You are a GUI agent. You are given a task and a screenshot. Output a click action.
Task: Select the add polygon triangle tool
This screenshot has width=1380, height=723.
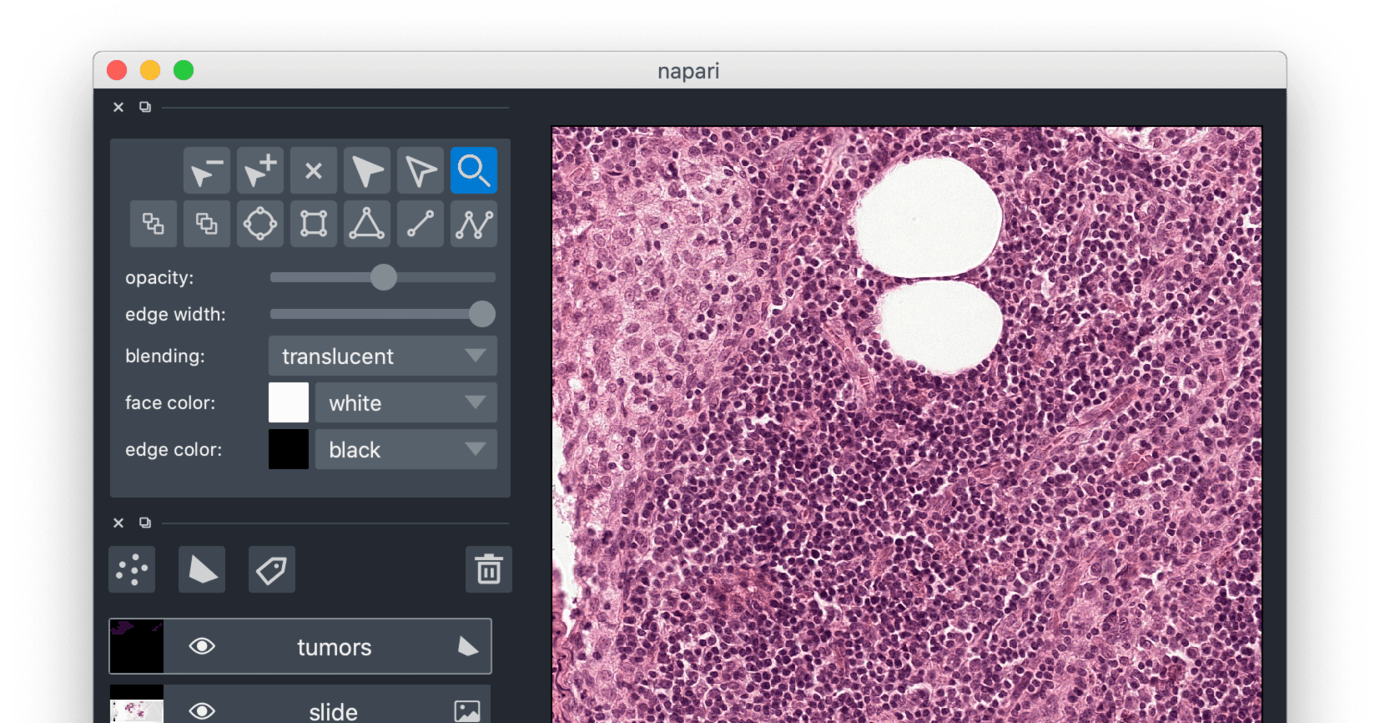(366, 224)
